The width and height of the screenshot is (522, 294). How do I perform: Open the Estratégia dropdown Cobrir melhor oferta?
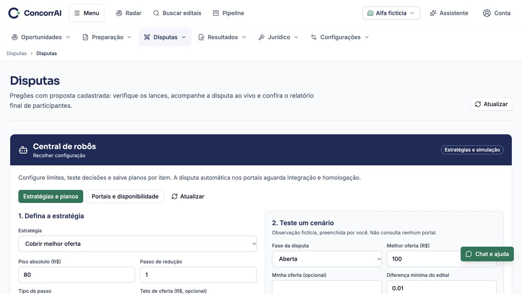coord(137,244)
